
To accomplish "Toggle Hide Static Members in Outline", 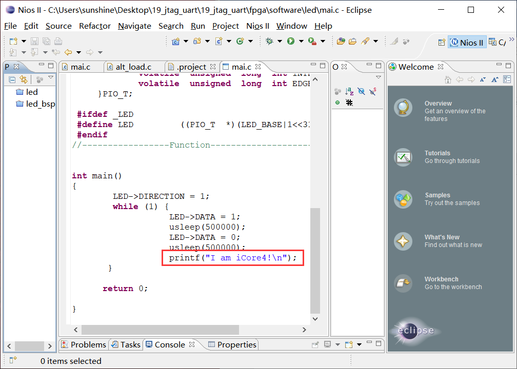I will [373, 91].
